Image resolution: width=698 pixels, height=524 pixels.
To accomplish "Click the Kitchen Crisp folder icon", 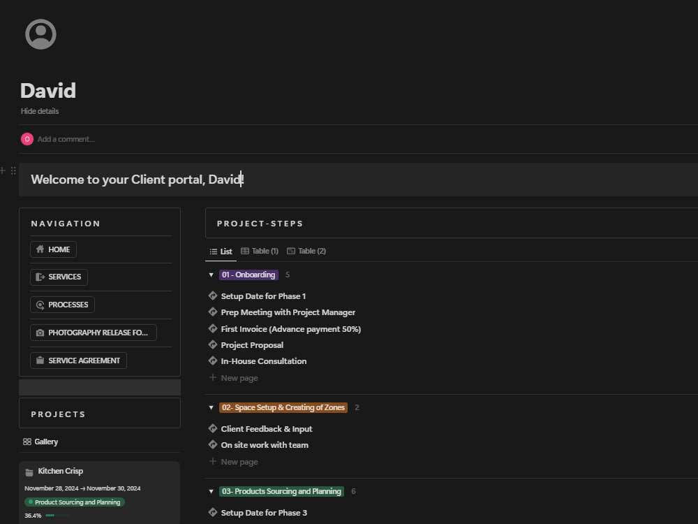I will point(29,472).
